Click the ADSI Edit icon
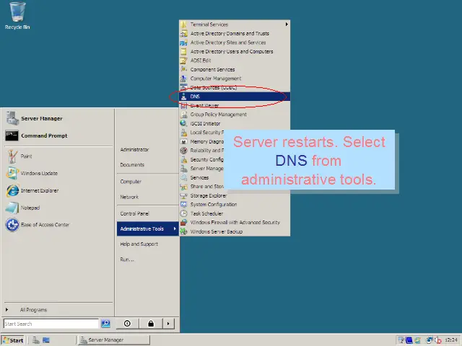The height and width of the screenshot is (346, 462). (x=184, y=61)
